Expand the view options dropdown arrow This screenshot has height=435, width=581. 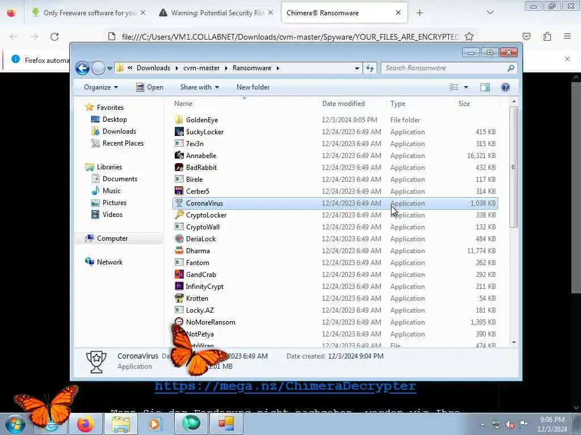pyautogui.click(x=466, y=87)
